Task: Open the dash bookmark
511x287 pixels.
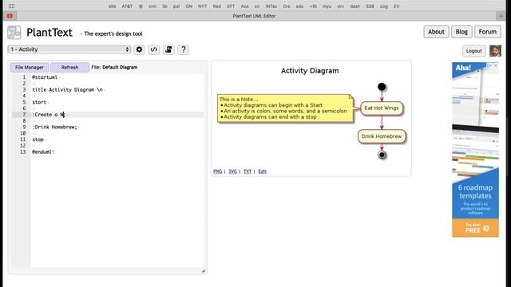Action: tap(355, 6)
